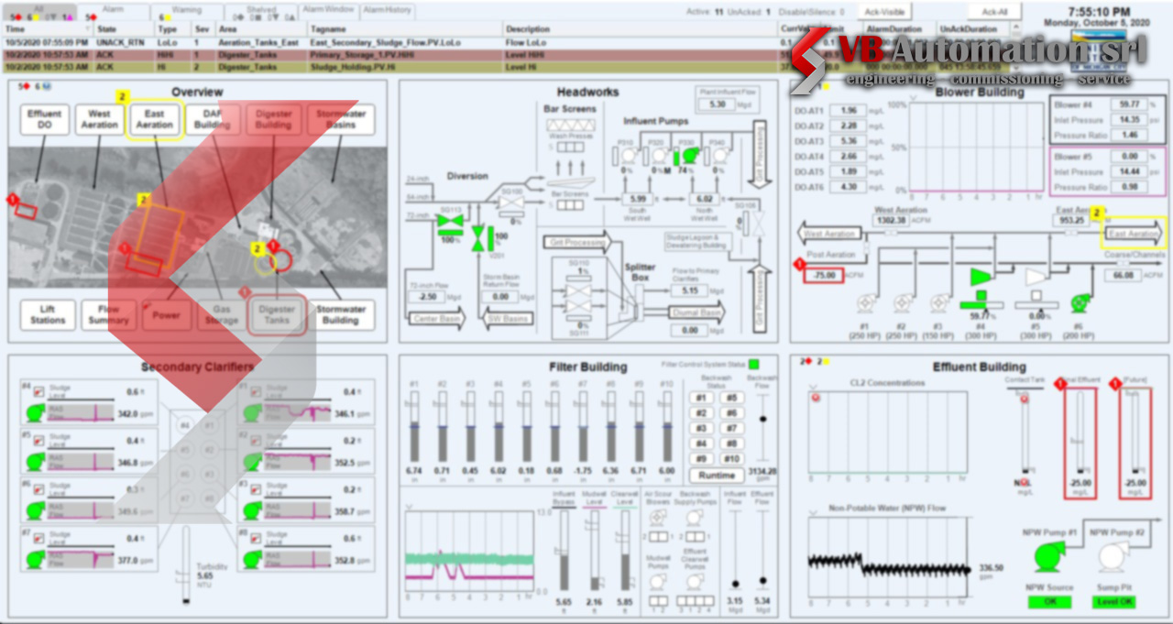Open the Stormwater Building button
Screen dimensions: 1173x624
click(x=340, y=314)
